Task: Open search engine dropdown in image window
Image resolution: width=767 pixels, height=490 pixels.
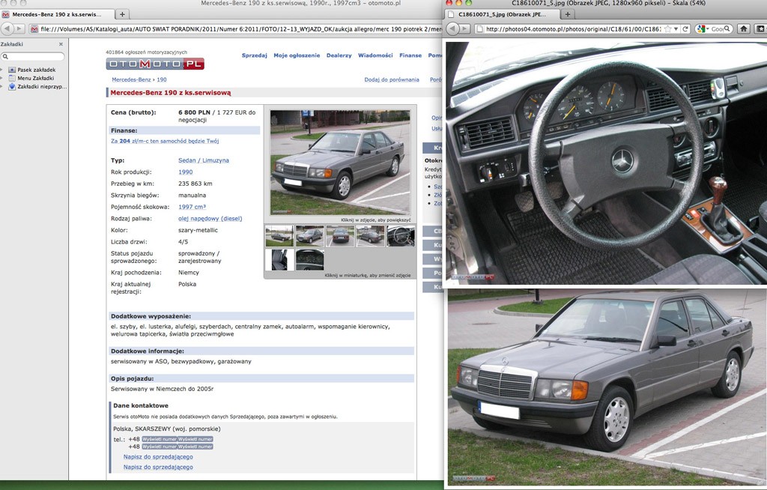Action: point(703,28)
